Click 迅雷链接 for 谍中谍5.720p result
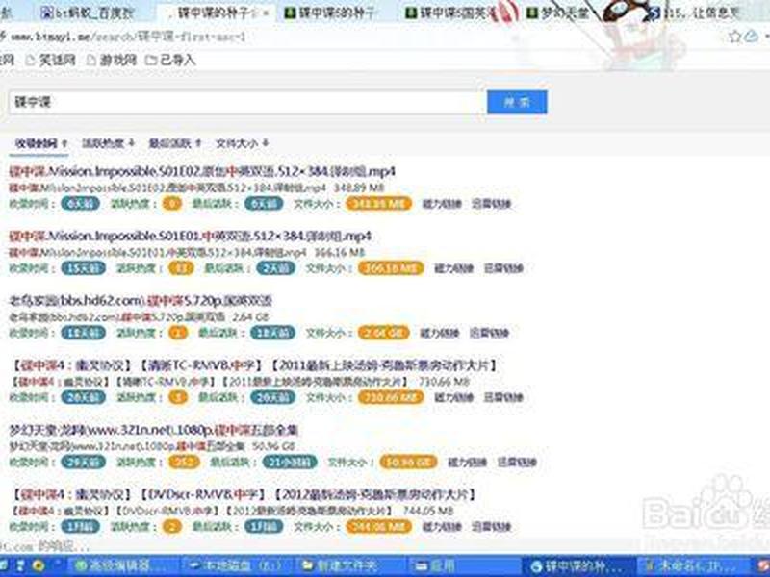 click(489, 333)
